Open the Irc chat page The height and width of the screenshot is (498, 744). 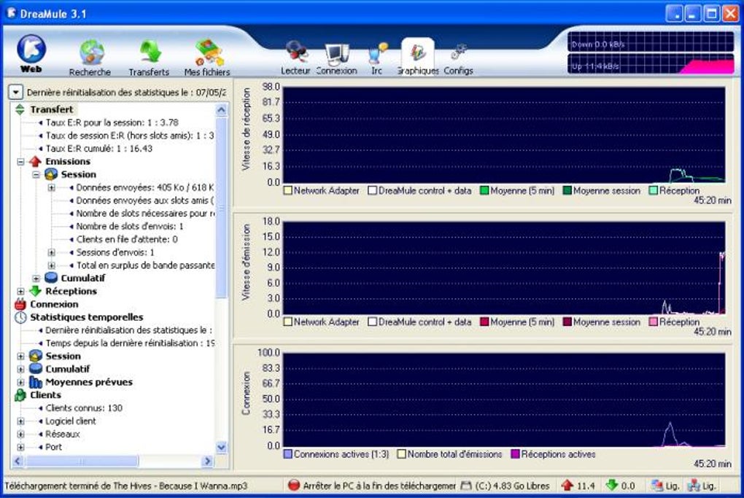[377, 58]
